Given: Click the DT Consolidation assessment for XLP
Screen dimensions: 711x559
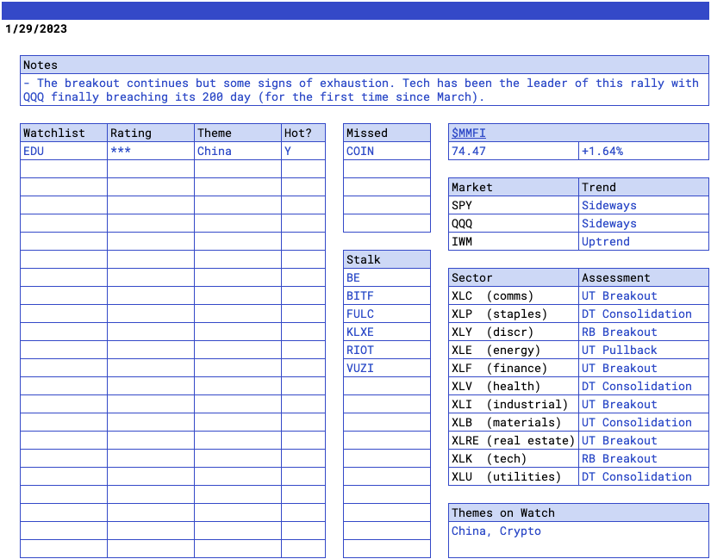Looking at the screenshot, I should coord(644,314).
